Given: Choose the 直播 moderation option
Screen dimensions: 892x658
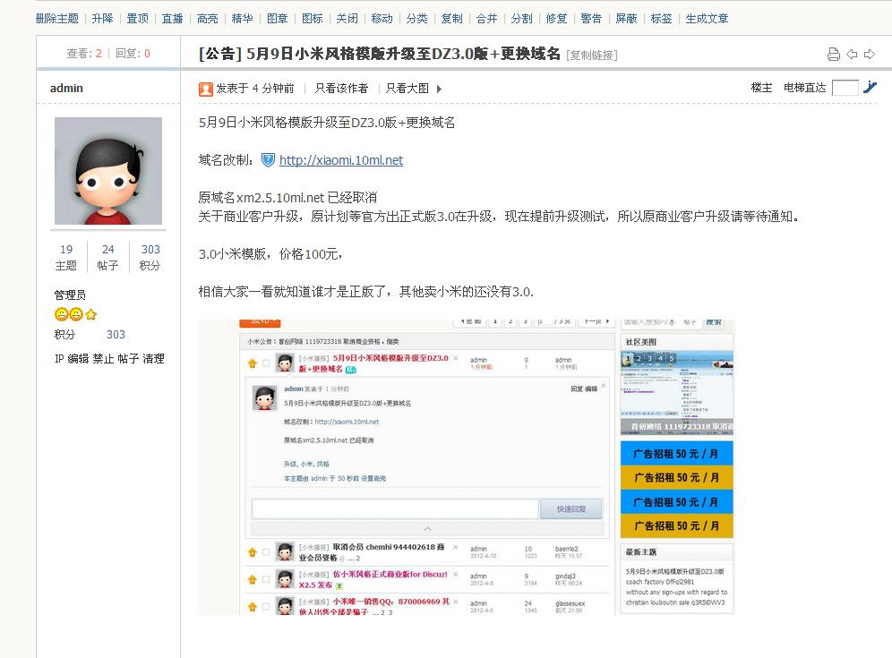Looking at the screenshot, I should point(172,19).
